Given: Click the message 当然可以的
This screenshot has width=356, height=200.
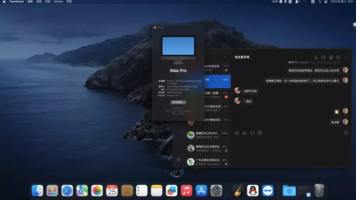Looking at the screenshot, I should click(x=250, y=91).
